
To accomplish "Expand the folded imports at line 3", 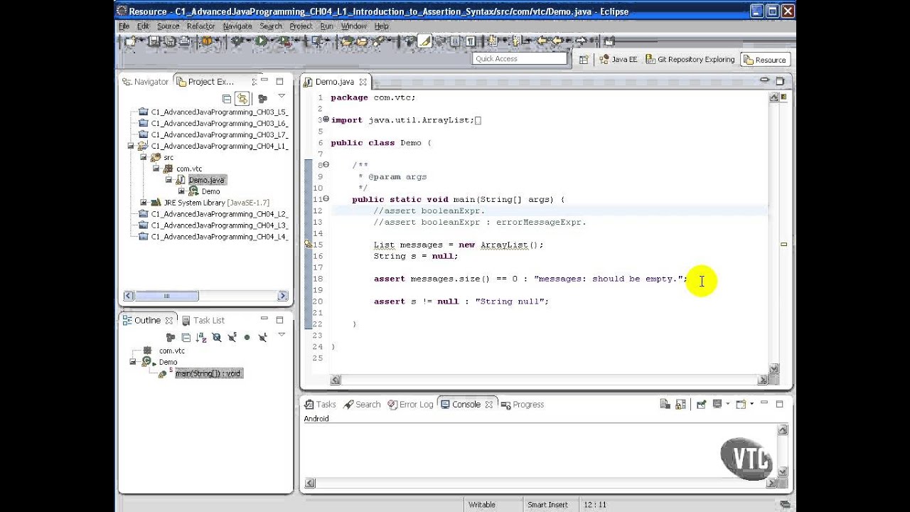I will (326, 119).
